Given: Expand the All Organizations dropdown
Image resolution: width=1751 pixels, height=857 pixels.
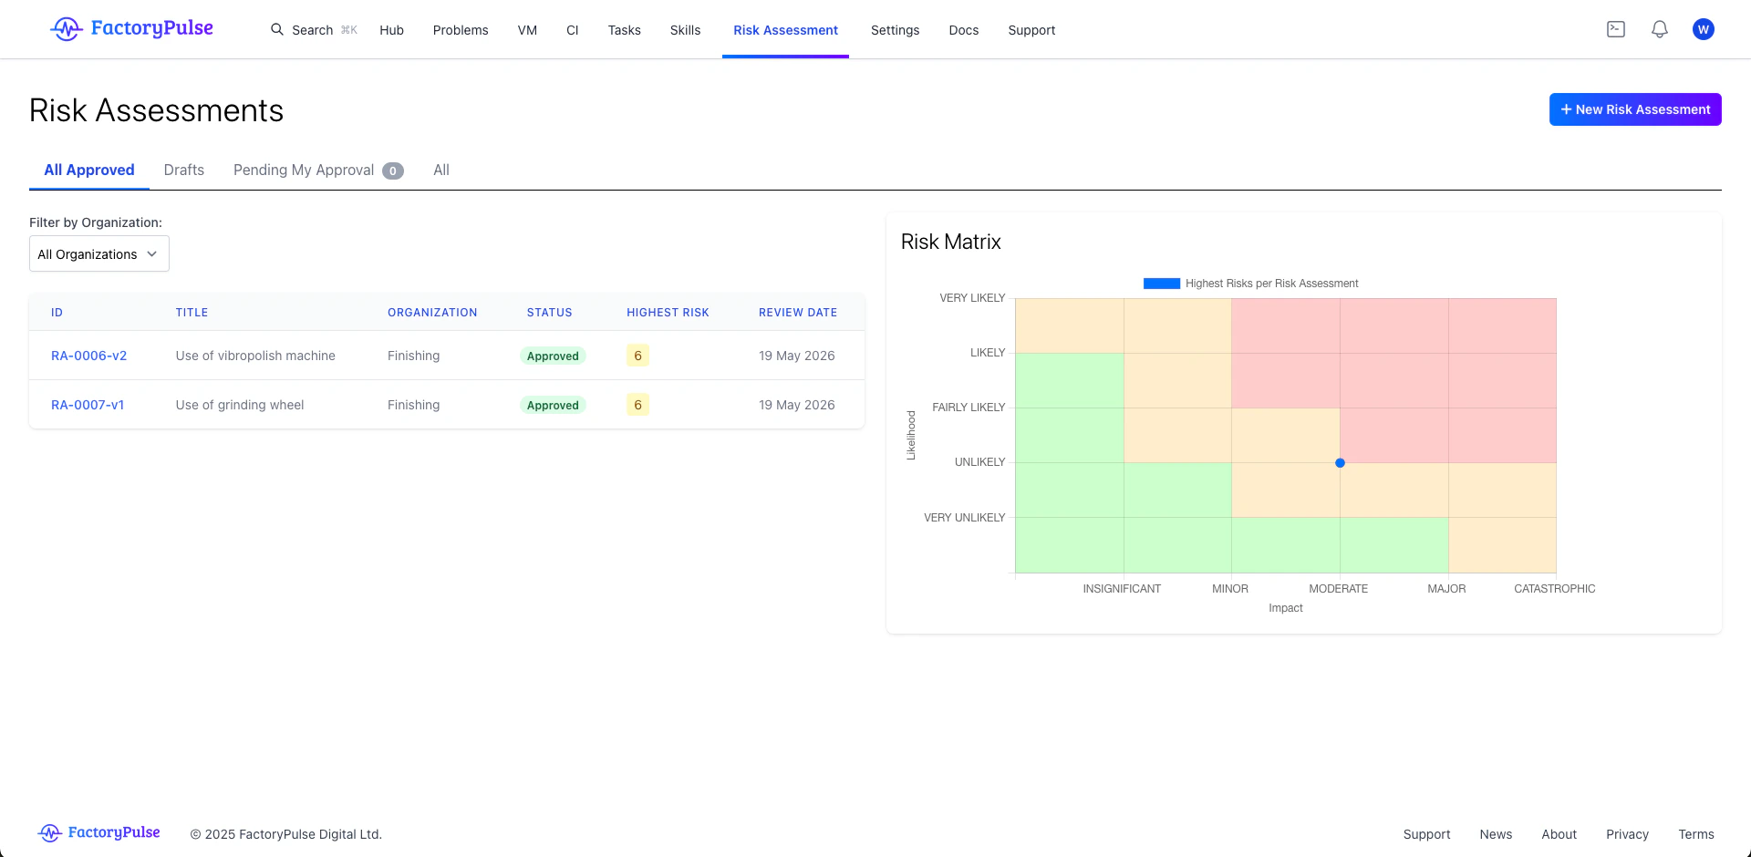Looking at the screenshot, I should coord(99,254).
